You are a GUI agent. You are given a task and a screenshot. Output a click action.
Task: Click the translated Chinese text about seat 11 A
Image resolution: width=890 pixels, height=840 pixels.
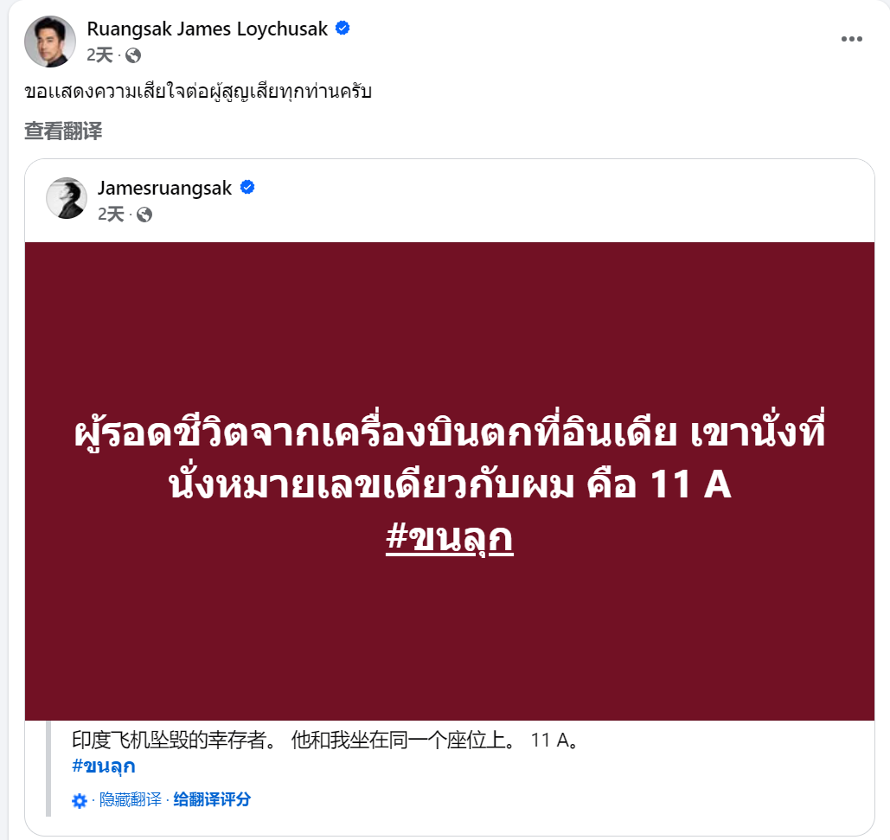tap(324, 741)
